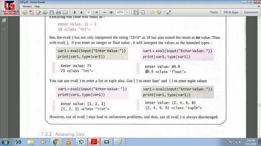Click the volume speaker icon in the tray

(x=240, y=142)
